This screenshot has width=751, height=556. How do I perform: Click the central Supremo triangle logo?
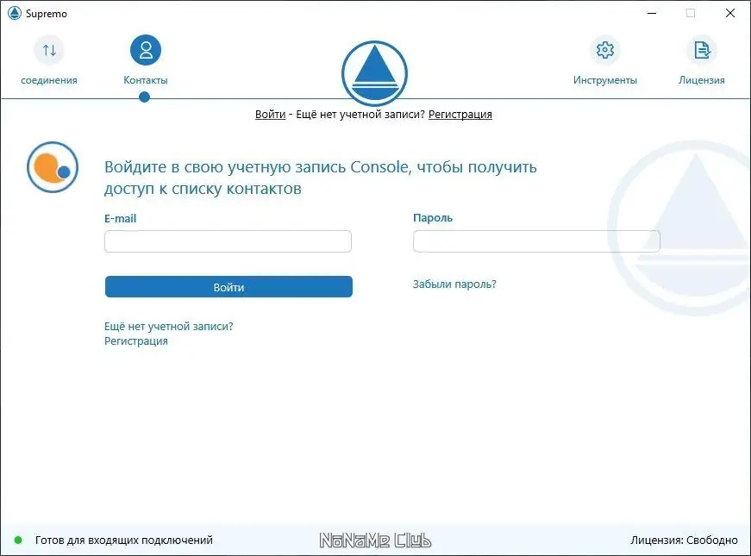[x=374, y=73]
